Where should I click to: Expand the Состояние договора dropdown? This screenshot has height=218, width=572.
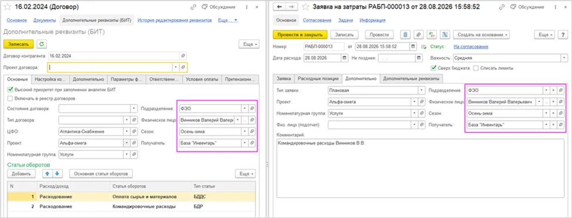coord(134,109)
